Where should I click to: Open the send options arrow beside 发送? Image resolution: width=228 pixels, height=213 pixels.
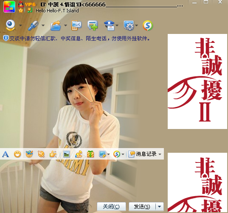160,207
